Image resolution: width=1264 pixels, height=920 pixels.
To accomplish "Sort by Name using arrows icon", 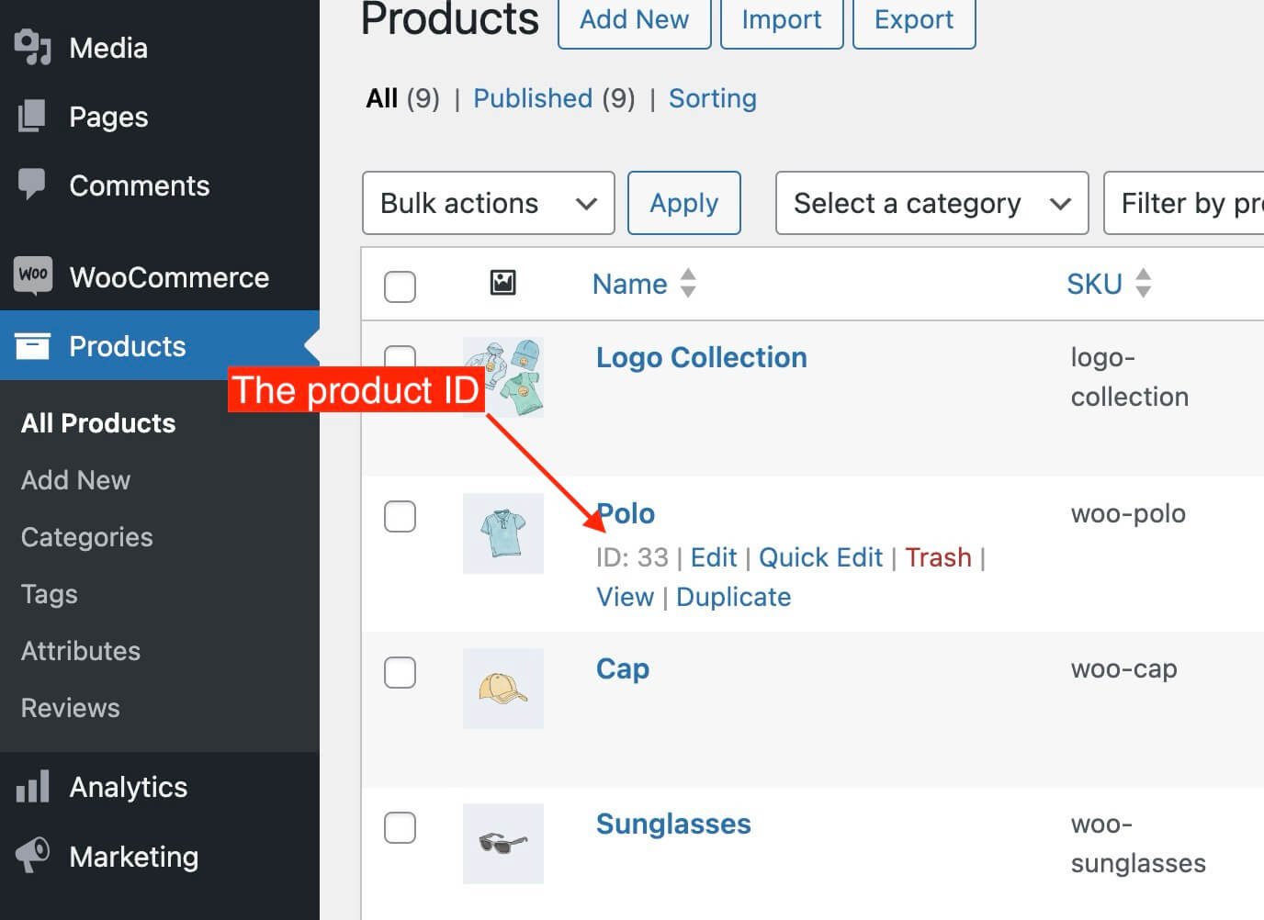I will pos(688,283).
